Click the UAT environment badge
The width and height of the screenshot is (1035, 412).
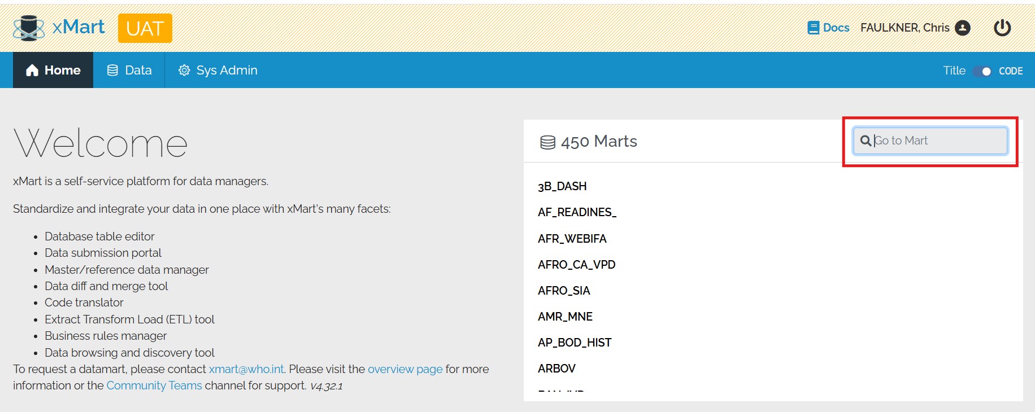[x=145, y=28]
